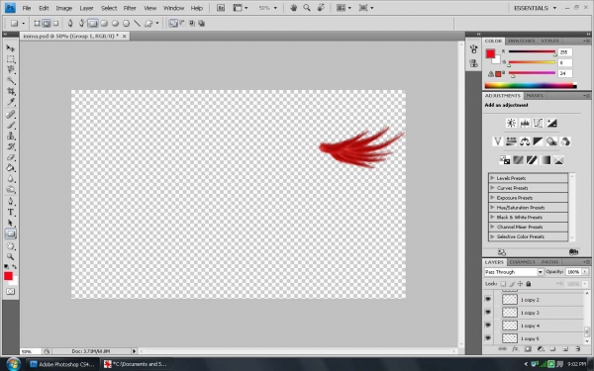
Task: Open the Layer menu
Action: [86, 8]
